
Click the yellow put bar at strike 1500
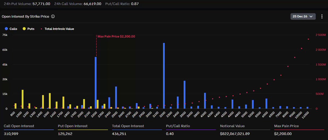tap(50, 101)
